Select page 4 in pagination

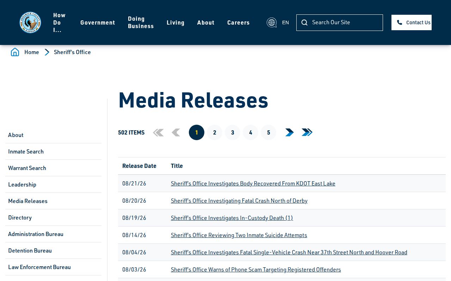(251, 132)
